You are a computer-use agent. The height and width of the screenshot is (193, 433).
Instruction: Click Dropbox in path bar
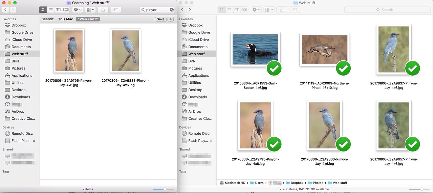[x=295, y=183]
